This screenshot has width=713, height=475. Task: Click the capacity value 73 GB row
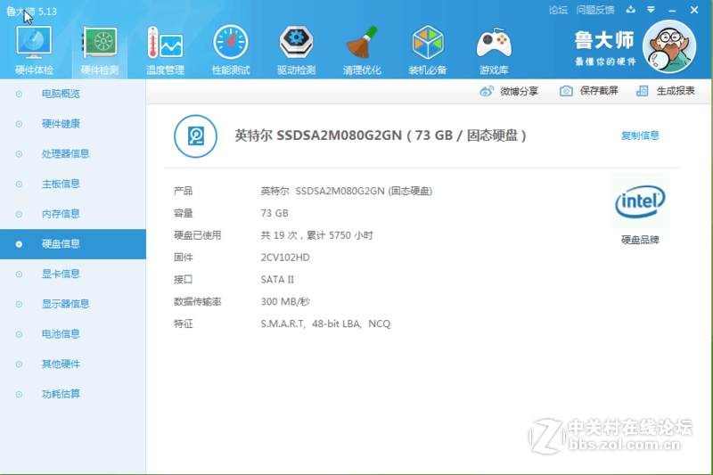[275, 213]
